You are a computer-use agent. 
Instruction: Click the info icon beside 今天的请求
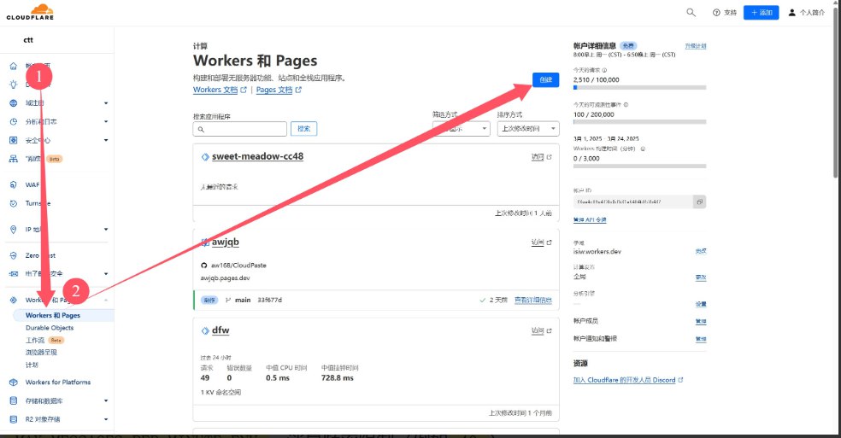(x=604, y=70)
